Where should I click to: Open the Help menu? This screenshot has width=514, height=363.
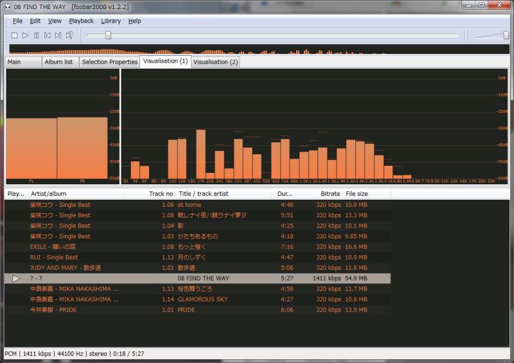point(134,21)
